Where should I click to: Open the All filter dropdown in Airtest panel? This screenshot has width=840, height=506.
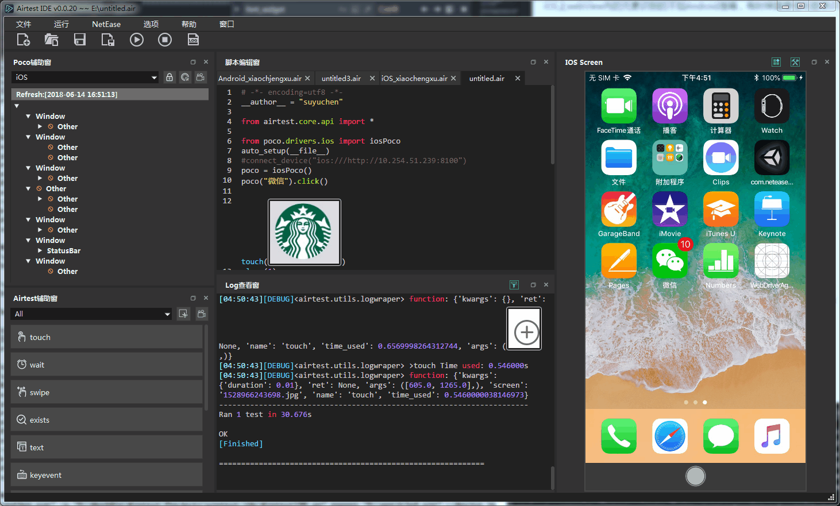(91, 314)
